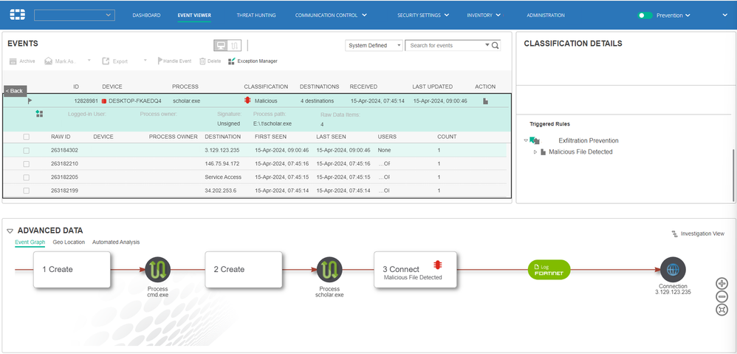The width and height of the screenshot is (737, 354).
Task: Check the box for raw ID 263182210
Action: (x=27, y=164)
